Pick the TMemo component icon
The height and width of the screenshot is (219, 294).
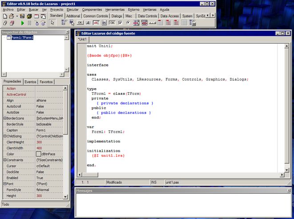[x=104, y=23]
